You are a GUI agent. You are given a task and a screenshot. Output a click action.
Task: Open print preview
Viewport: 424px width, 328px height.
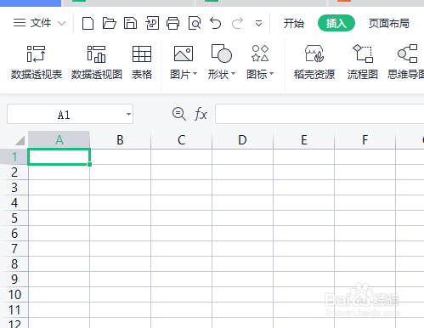click(195, 23)
